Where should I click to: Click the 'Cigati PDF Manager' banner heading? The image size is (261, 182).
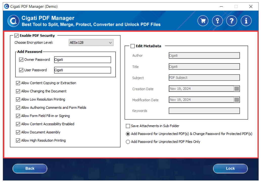pos(48,18)
